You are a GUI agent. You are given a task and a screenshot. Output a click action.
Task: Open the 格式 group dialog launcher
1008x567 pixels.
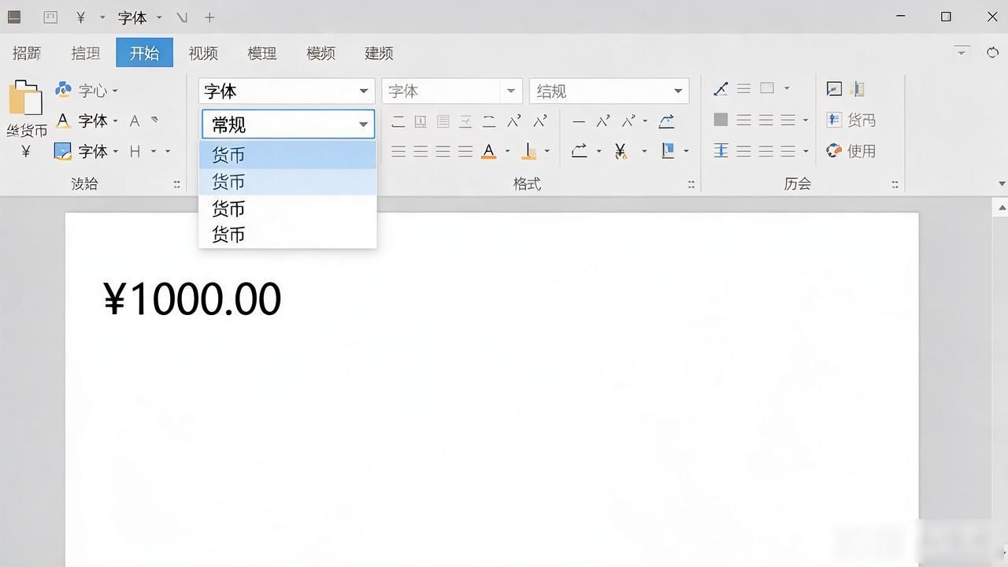click(691, 184)
